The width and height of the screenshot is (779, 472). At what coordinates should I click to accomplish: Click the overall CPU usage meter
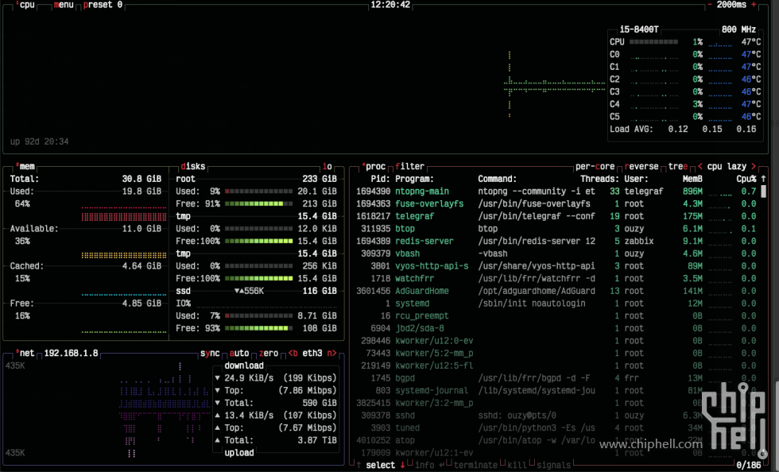(653, 42)
